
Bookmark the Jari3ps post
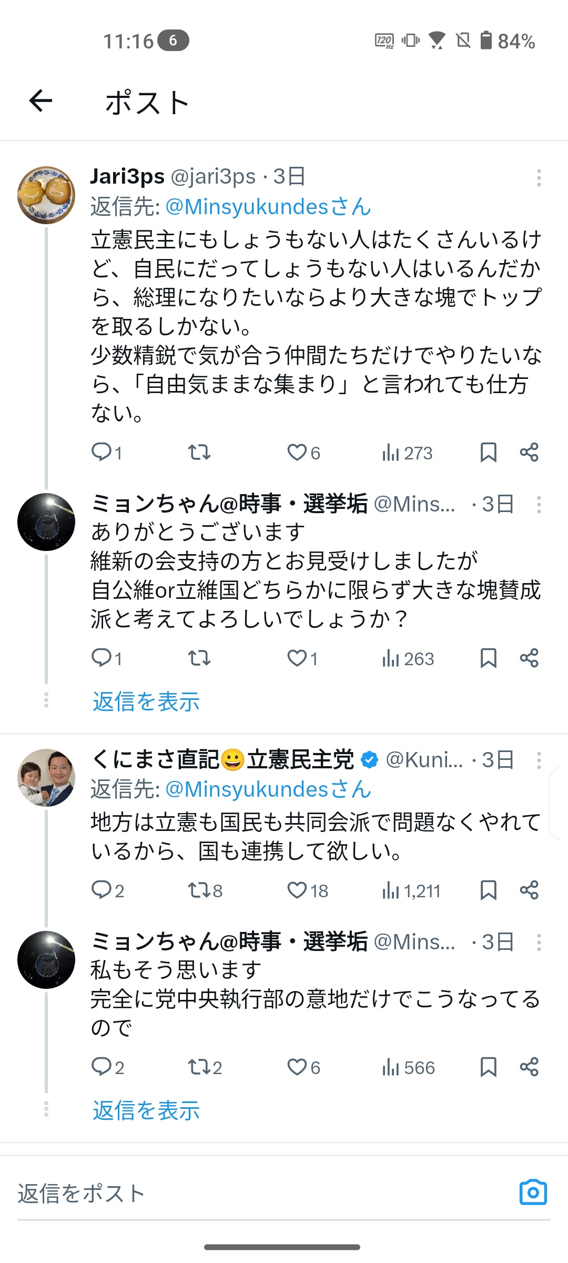(489, 453)
